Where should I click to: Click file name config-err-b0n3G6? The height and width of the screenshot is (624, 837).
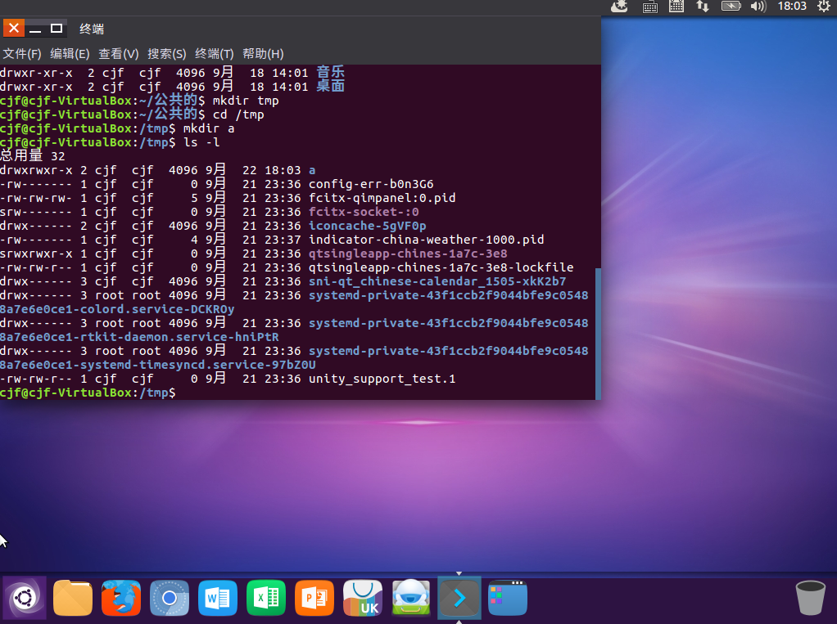371,184
